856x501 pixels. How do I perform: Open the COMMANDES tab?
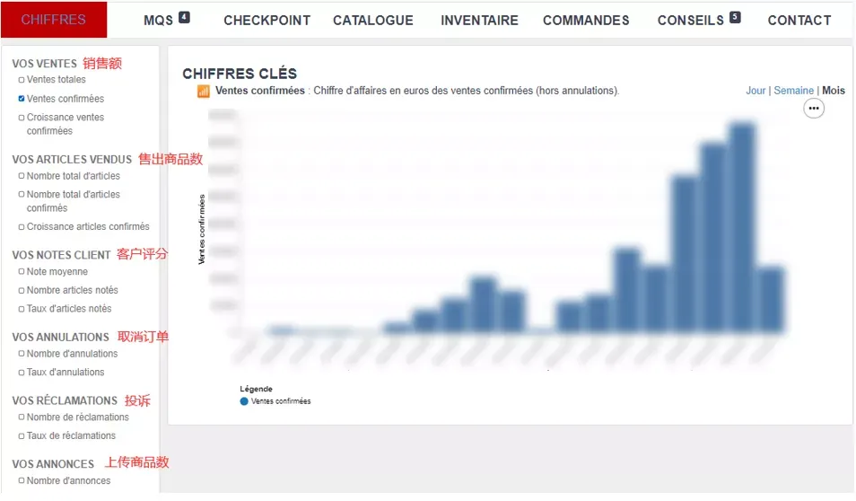coord(586,21)
